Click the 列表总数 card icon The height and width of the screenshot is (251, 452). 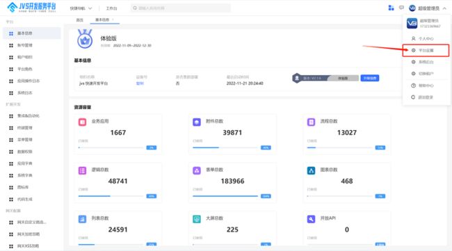click(82, 219)
